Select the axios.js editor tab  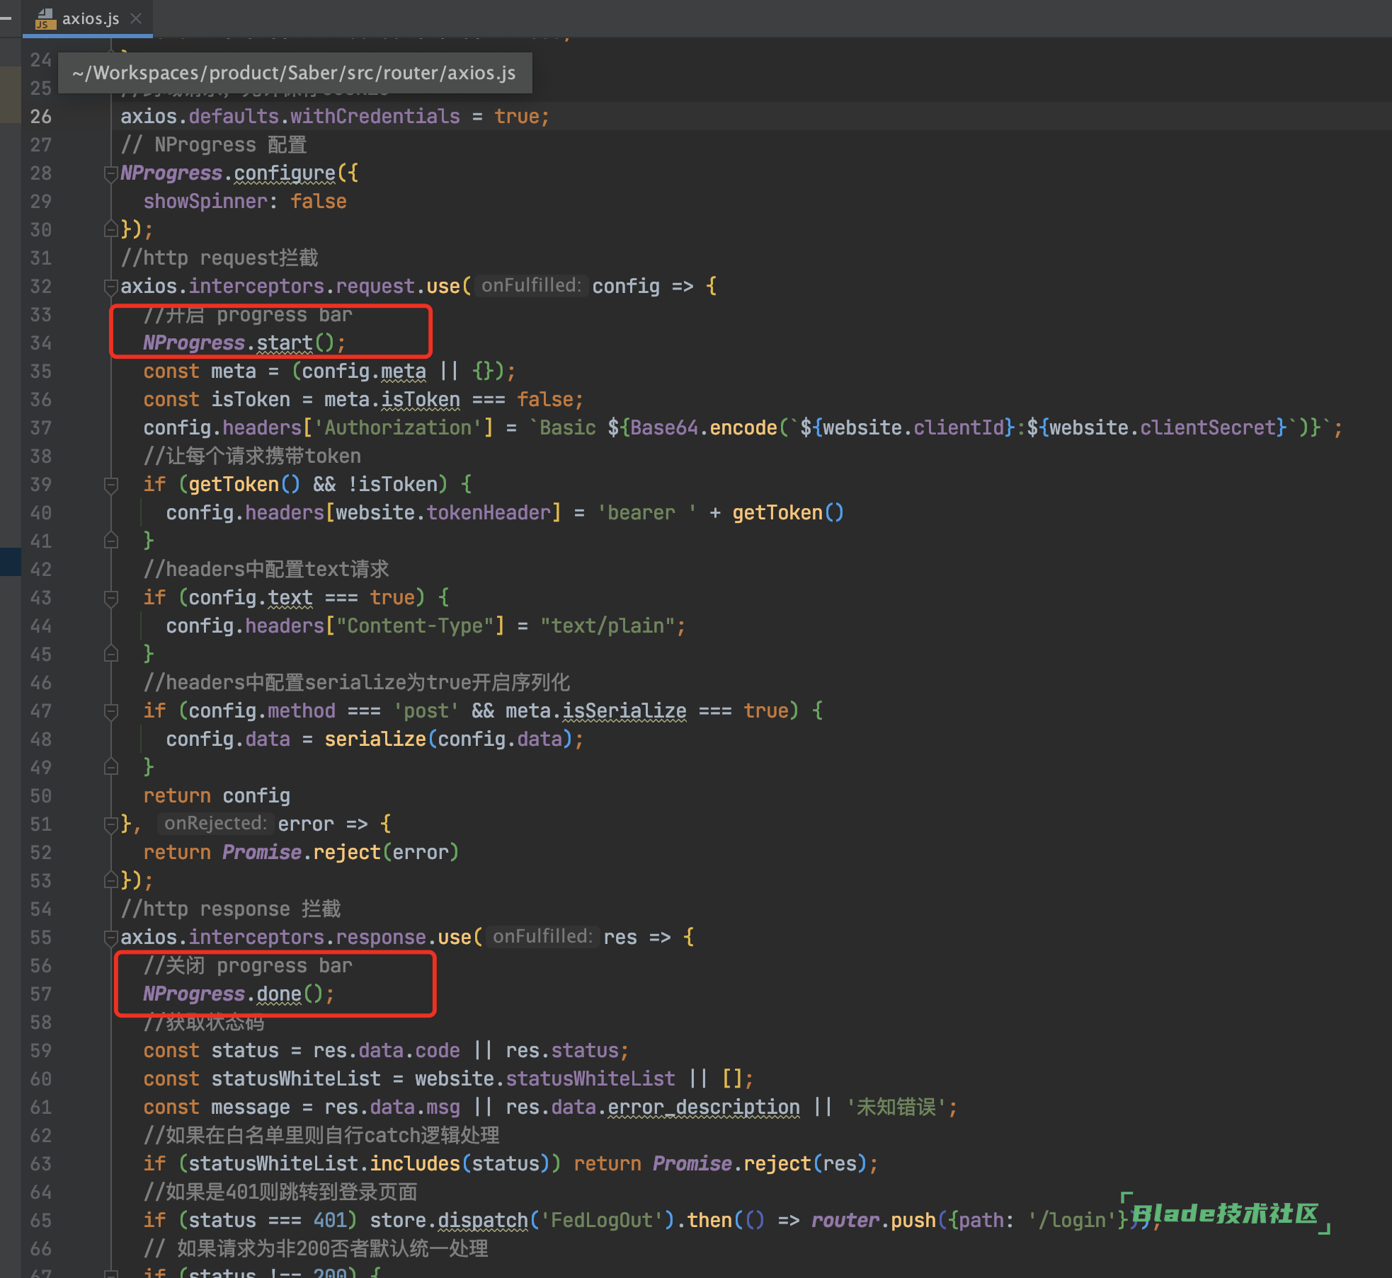click(x=88, y=18)
